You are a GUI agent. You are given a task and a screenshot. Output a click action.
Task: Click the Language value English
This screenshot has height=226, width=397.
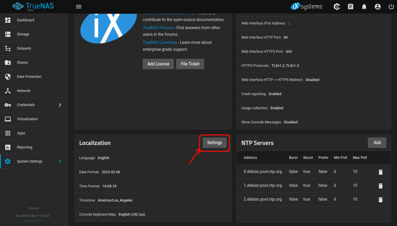click(104, 158)
